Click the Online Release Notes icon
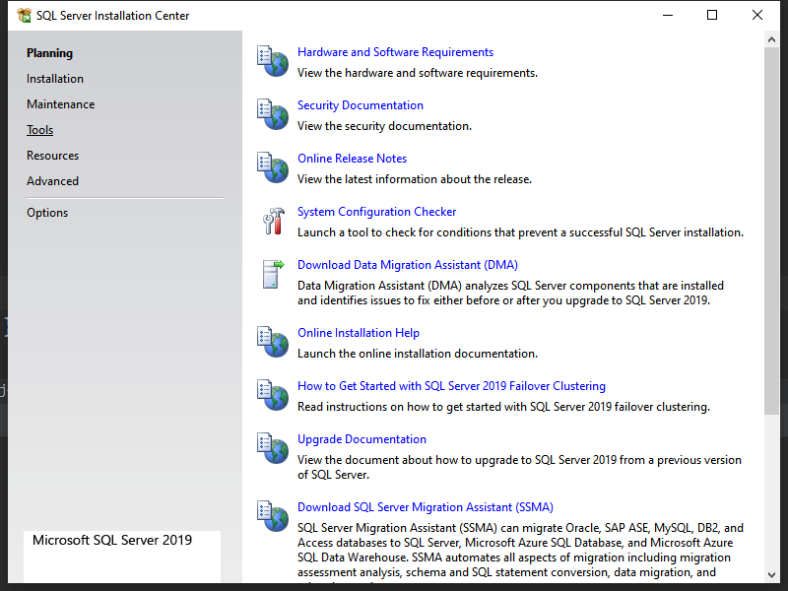The width and height of the screenshot is (788, 591). [272, 167]
